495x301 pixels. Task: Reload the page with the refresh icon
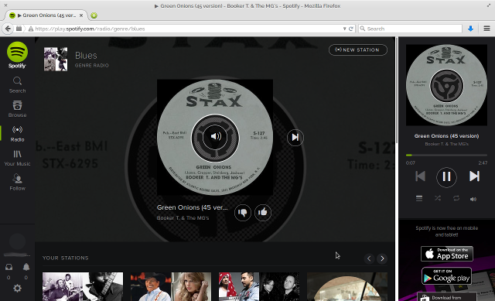tap(350, 29)
